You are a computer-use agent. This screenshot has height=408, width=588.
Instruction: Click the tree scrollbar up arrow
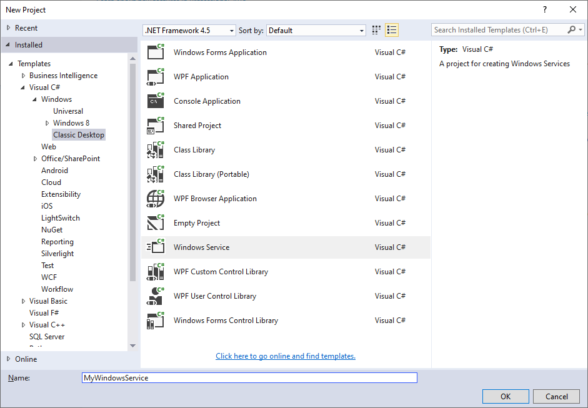(x=132, y=58)
